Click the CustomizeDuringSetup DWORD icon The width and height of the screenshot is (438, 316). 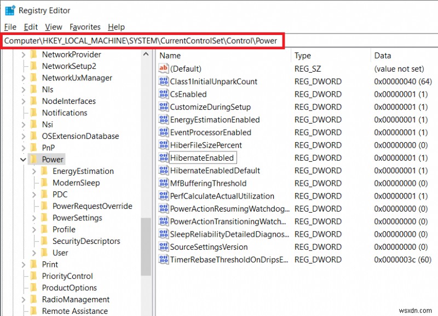coord(163,107)
